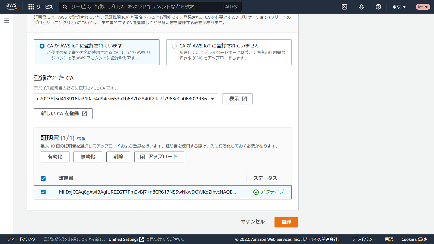Viewport: 434px width, 244px height.
Task: Expand the hamburger side navigation menu
Action: click(x=7, y=21)
